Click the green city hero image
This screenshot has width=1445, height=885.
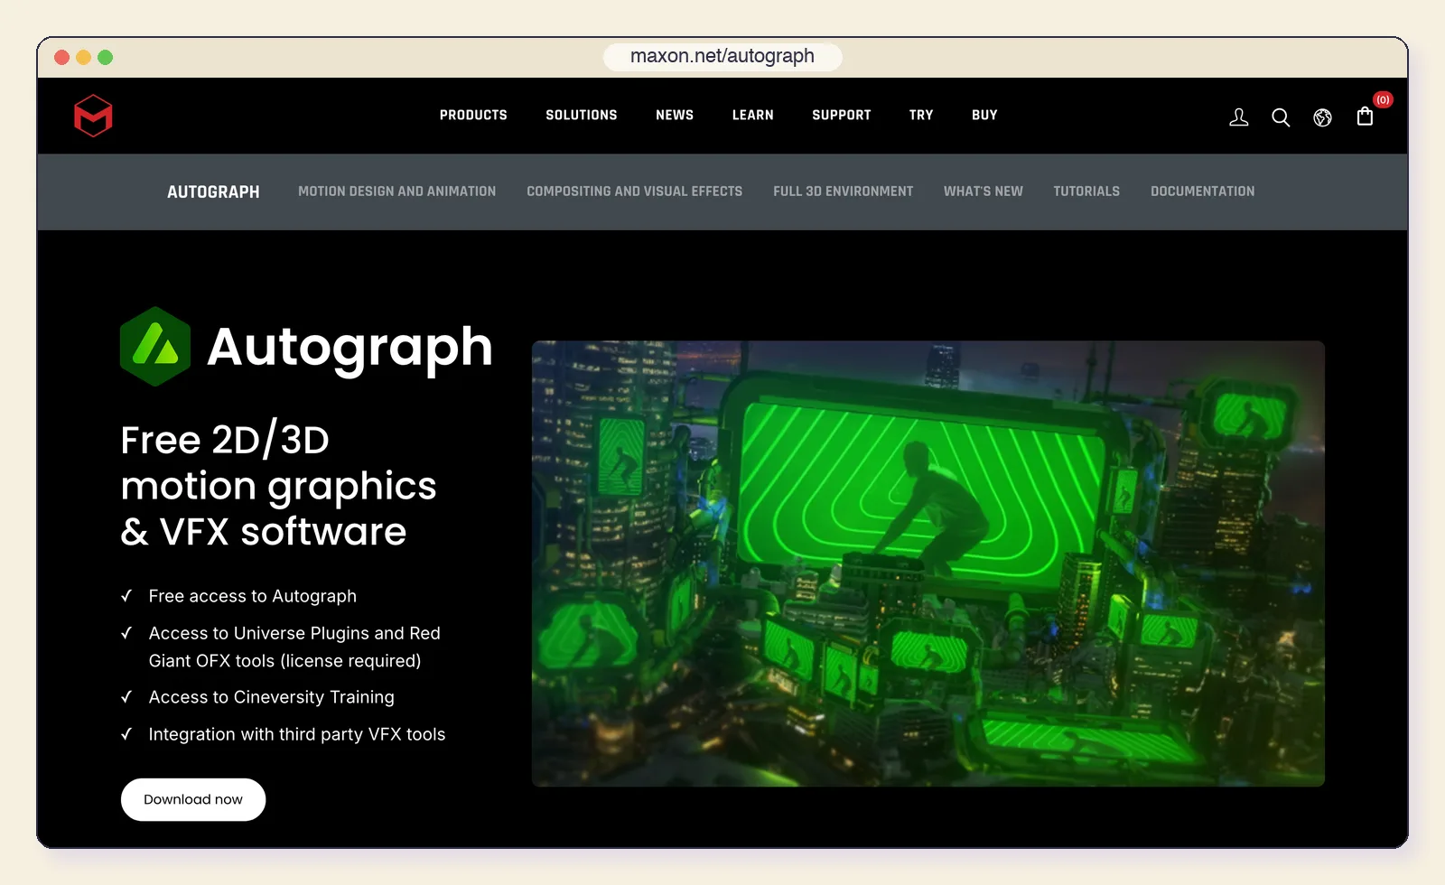tap(928, 564)
